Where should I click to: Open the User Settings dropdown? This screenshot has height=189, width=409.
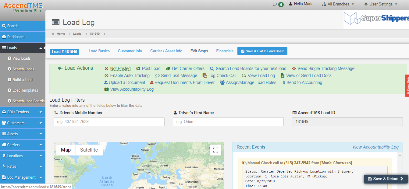381,4
